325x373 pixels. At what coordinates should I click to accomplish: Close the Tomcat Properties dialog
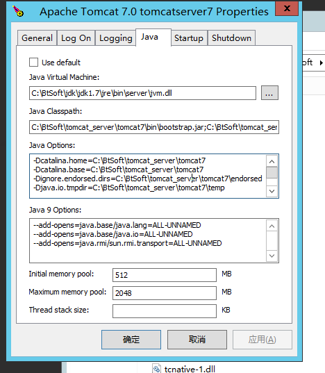[287, 9]
